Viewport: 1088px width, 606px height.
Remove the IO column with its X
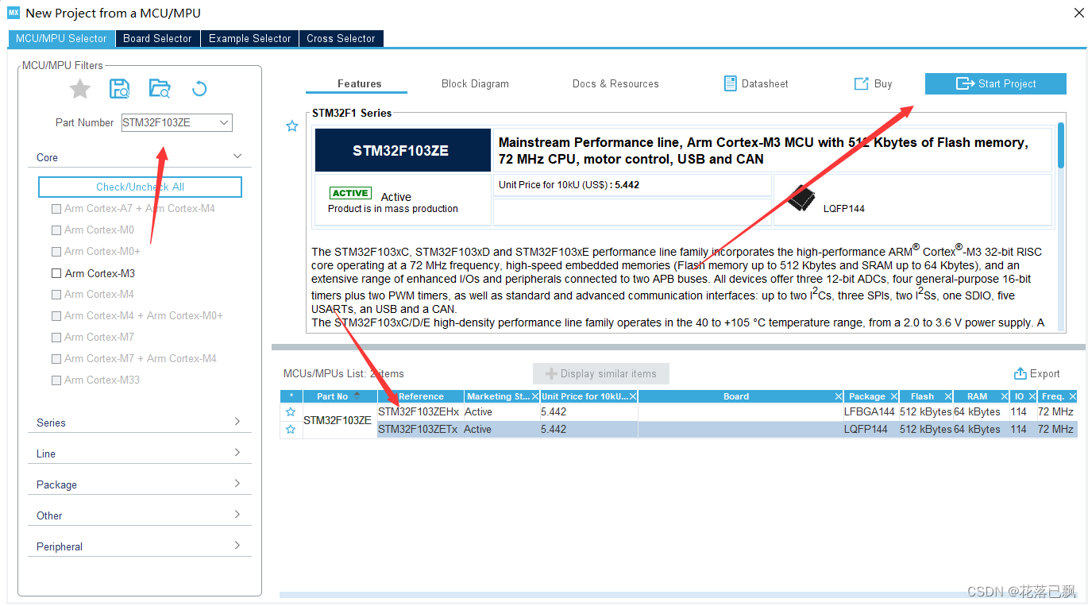click(1032, 396)
